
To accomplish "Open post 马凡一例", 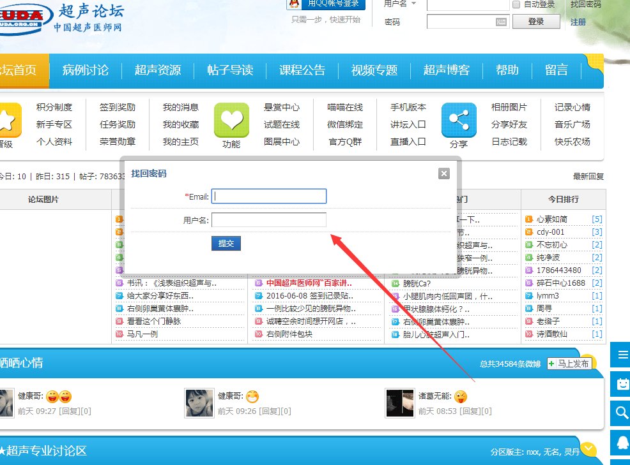I will (x=142, y=334).
